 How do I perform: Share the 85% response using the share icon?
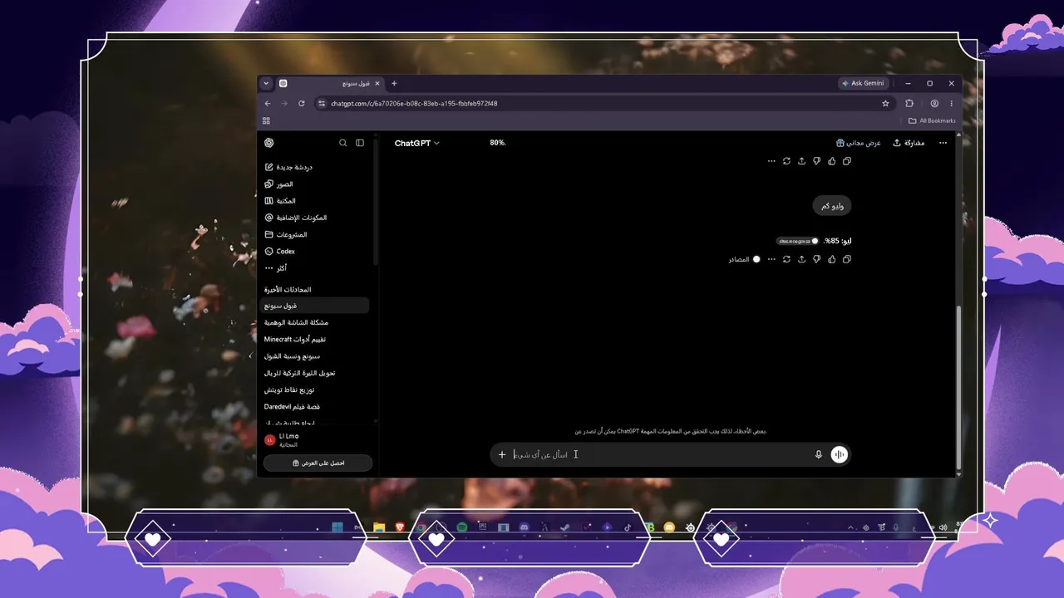[x=801, y=259]
